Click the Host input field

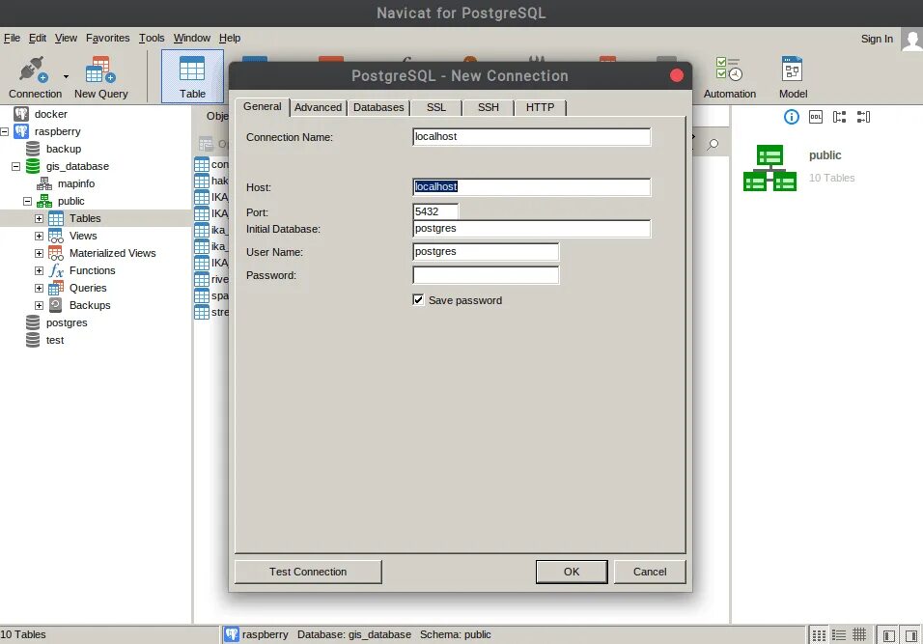pos(532,186)
